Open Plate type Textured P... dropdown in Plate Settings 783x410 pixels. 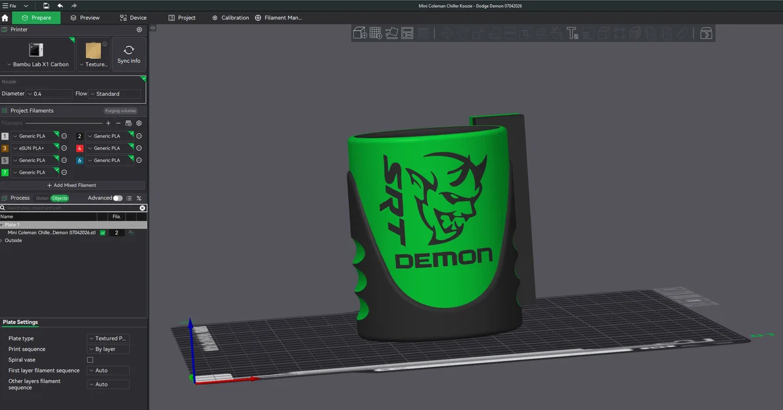(x=108, y=338)
